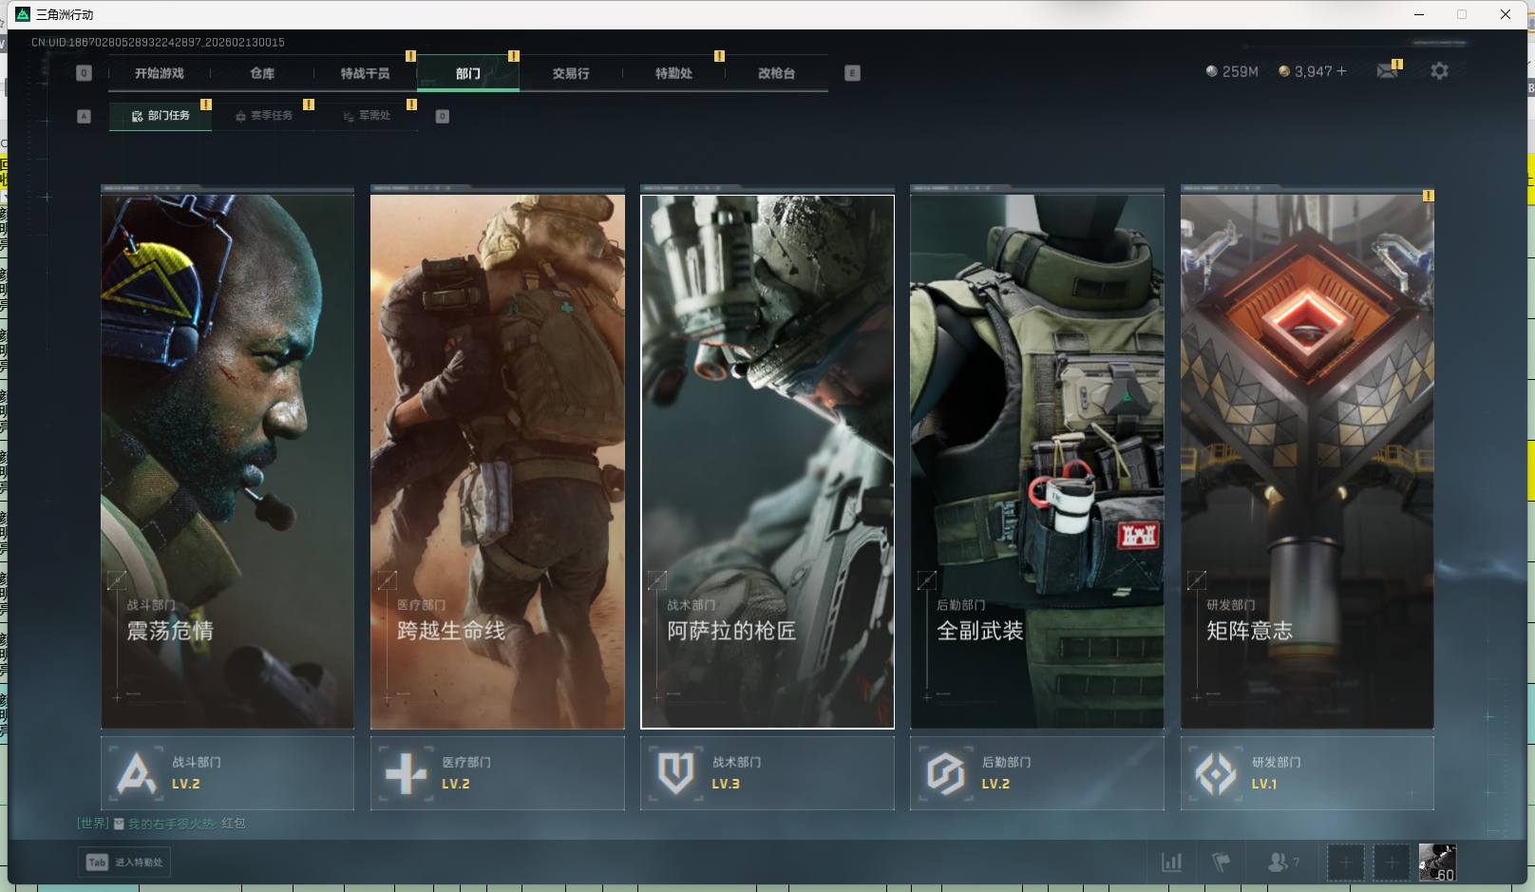Open the mailbox envelope icon
This screenshot has width=1535, height=892.
tap(1387, 71)
